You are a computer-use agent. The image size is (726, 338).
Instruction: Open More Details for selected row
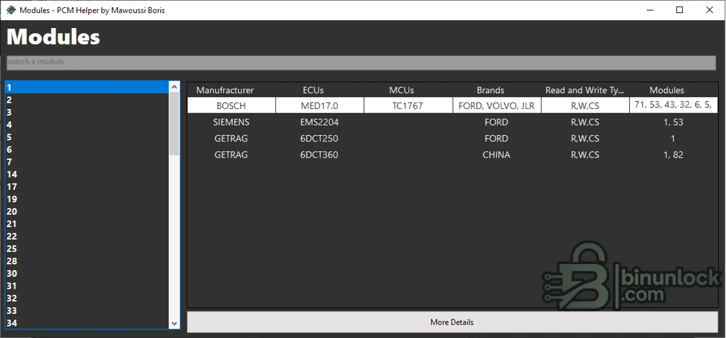tap(452, 322)
